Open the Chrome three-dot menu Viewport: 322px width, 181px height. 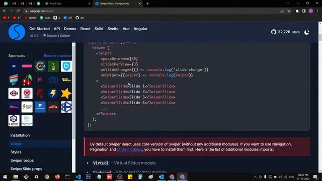[x=317, y=11]
